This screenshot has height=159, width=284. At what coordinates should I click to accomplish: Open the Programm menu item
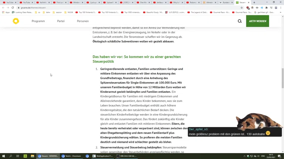[x=38, y=21]
